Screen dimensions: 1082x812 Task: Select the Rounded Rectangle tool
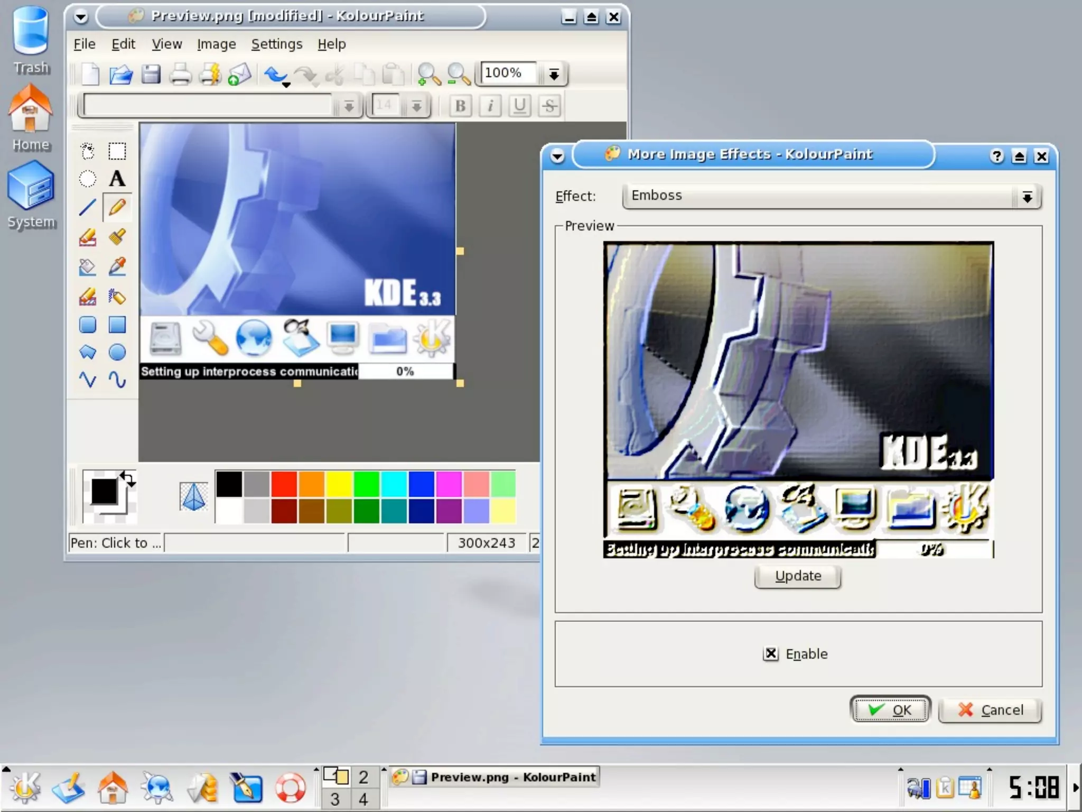[88, 325]
